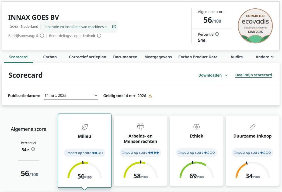Click the chain link icon on Duurzame Inkoop
The height and width of the screenshot is (192, 282).
[x=253, y=126]
